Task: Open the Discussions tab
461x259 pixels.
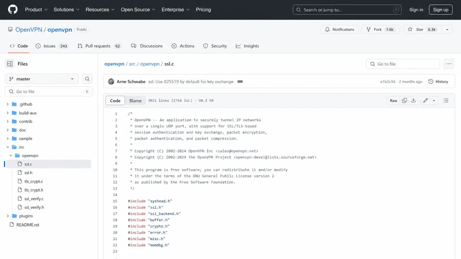Action: click(x=147, y=46)
